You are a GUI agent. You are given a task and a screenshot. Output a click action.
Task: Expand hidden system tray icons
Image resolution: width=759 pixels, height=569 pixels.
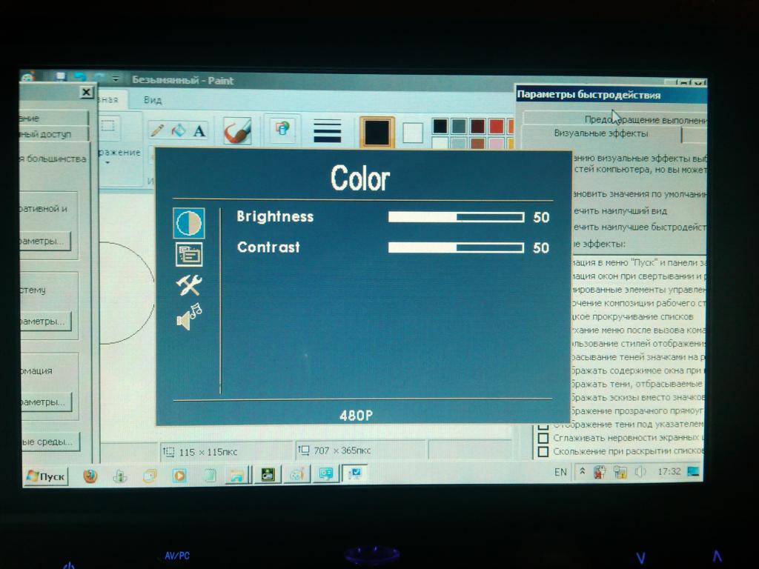pos(583,472)
